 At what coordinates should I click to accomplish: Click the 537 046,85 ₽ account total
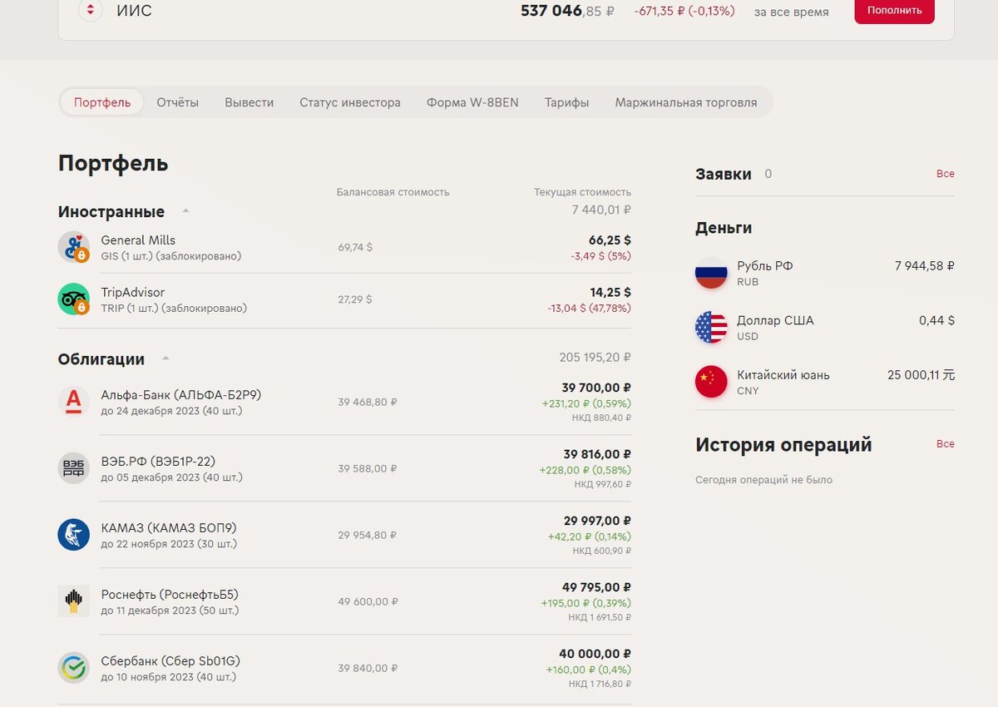568,11
